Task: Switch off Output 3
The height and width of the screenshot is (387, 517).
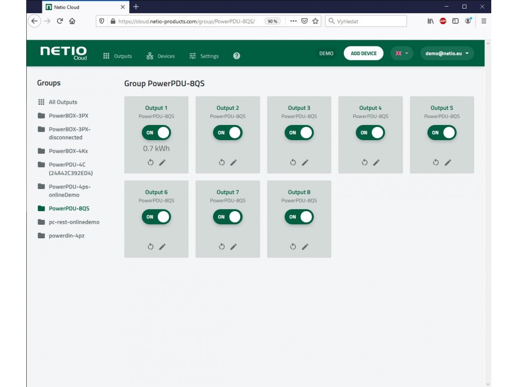Action: (x=299, y=133)
